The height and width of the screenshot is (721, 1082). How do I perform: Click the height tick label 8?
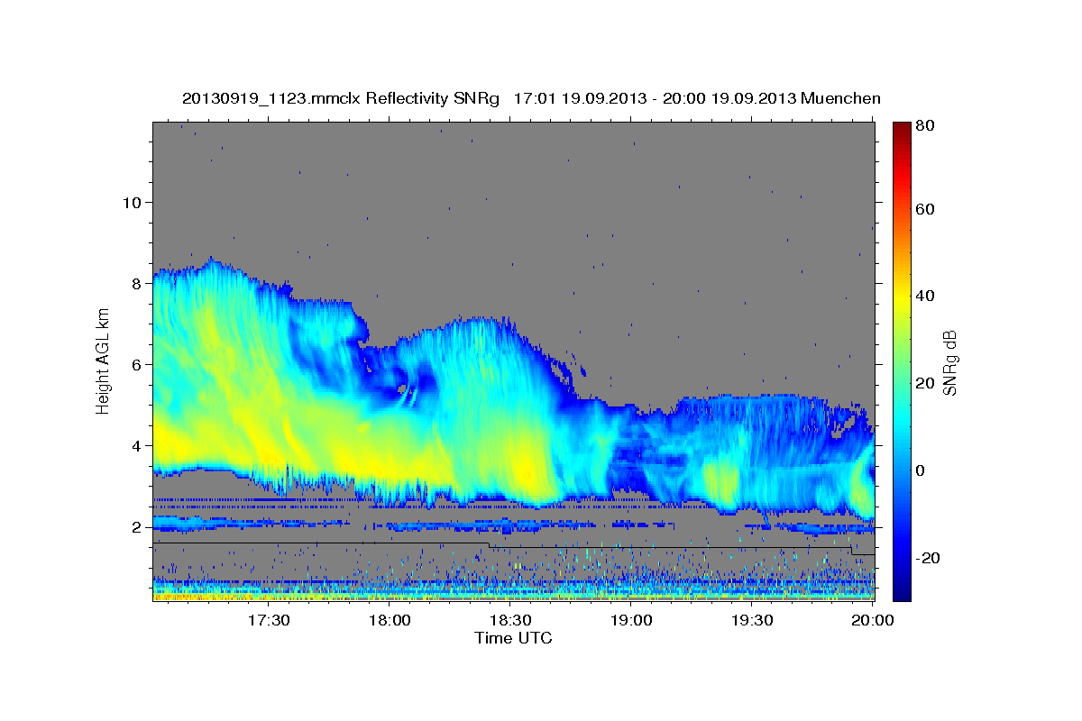(137, 283)
